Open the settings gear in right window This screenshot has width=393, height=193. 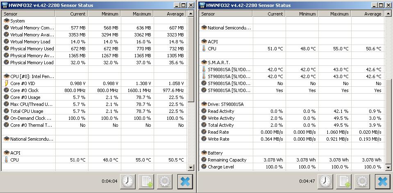[362, 181]
